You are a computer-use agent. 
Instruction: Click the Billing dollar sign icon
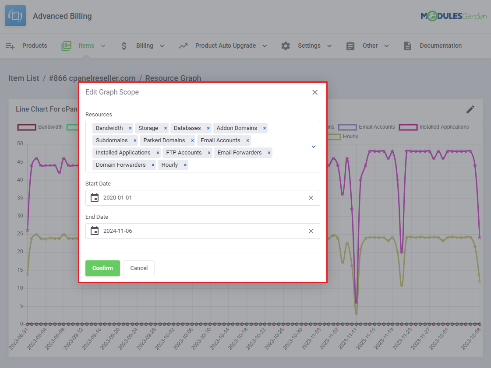(124, 46)
